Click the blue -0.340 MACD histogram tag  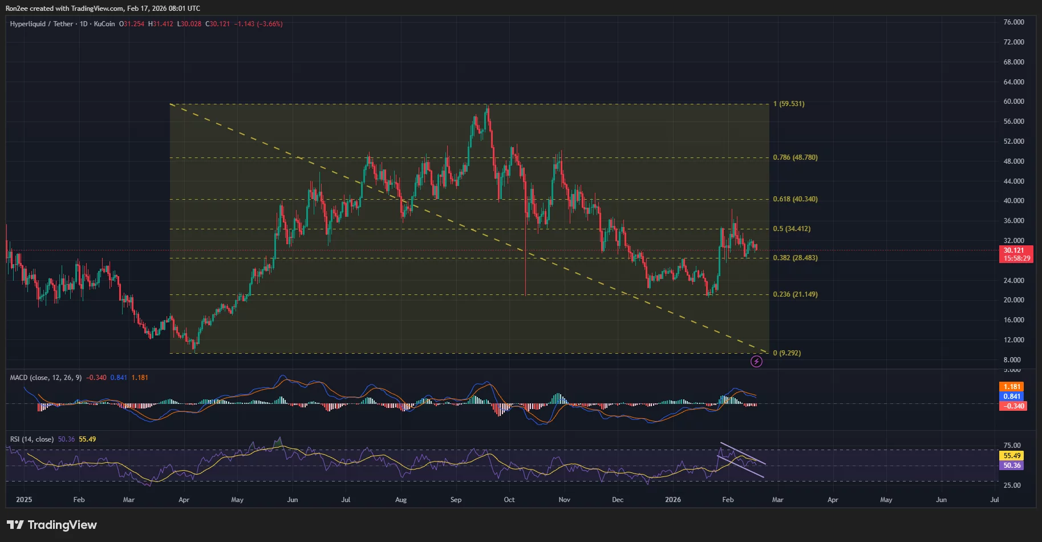tap(1012, 406)
